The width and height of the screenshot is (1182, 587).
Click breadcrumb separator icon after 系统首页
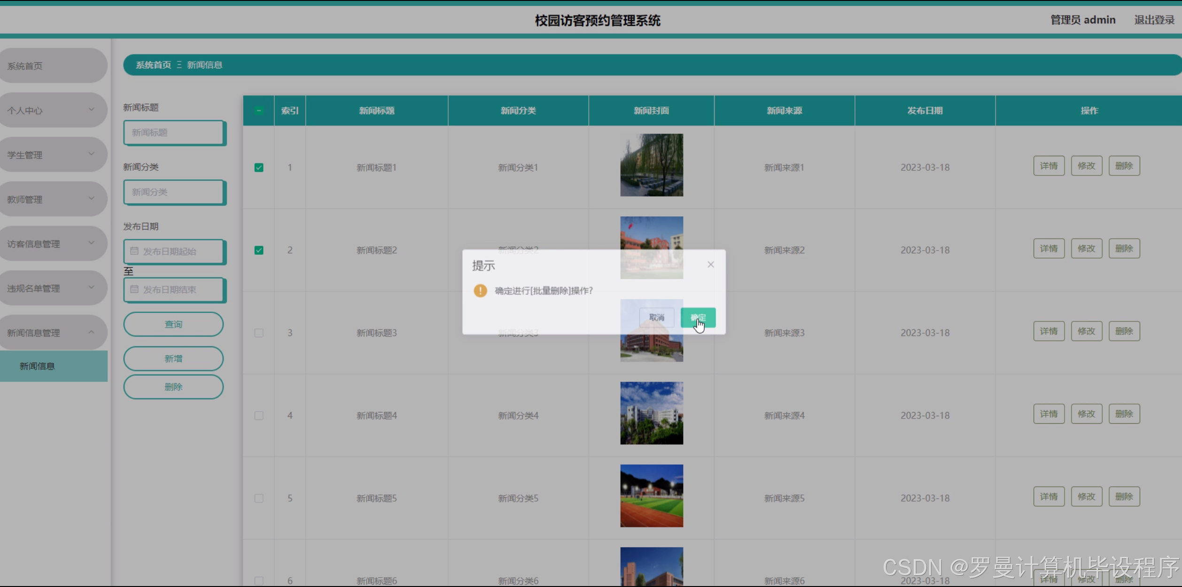click(x=179, y=65)
